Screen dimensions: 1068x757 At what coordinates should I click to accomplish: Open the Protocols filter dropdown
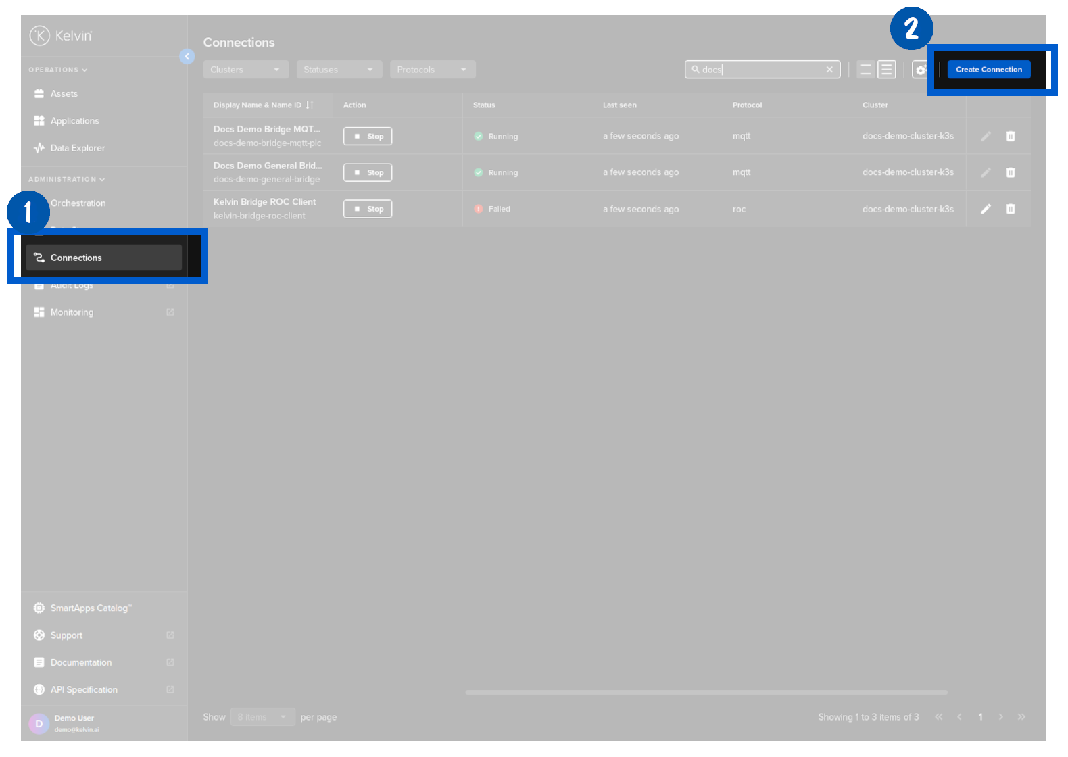tap(433, 70)
